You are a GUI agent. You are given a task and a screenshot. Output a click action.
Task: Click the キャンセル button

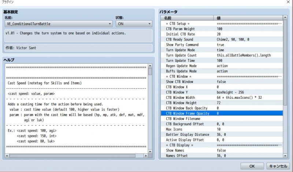(278, 166)
